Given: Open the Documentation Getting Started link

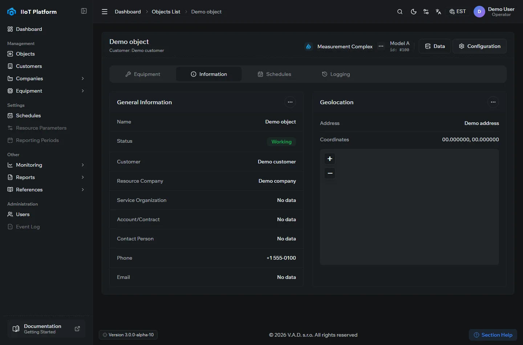Looking at the screenshot, I should pyautogui.click(x=46, y=329).
